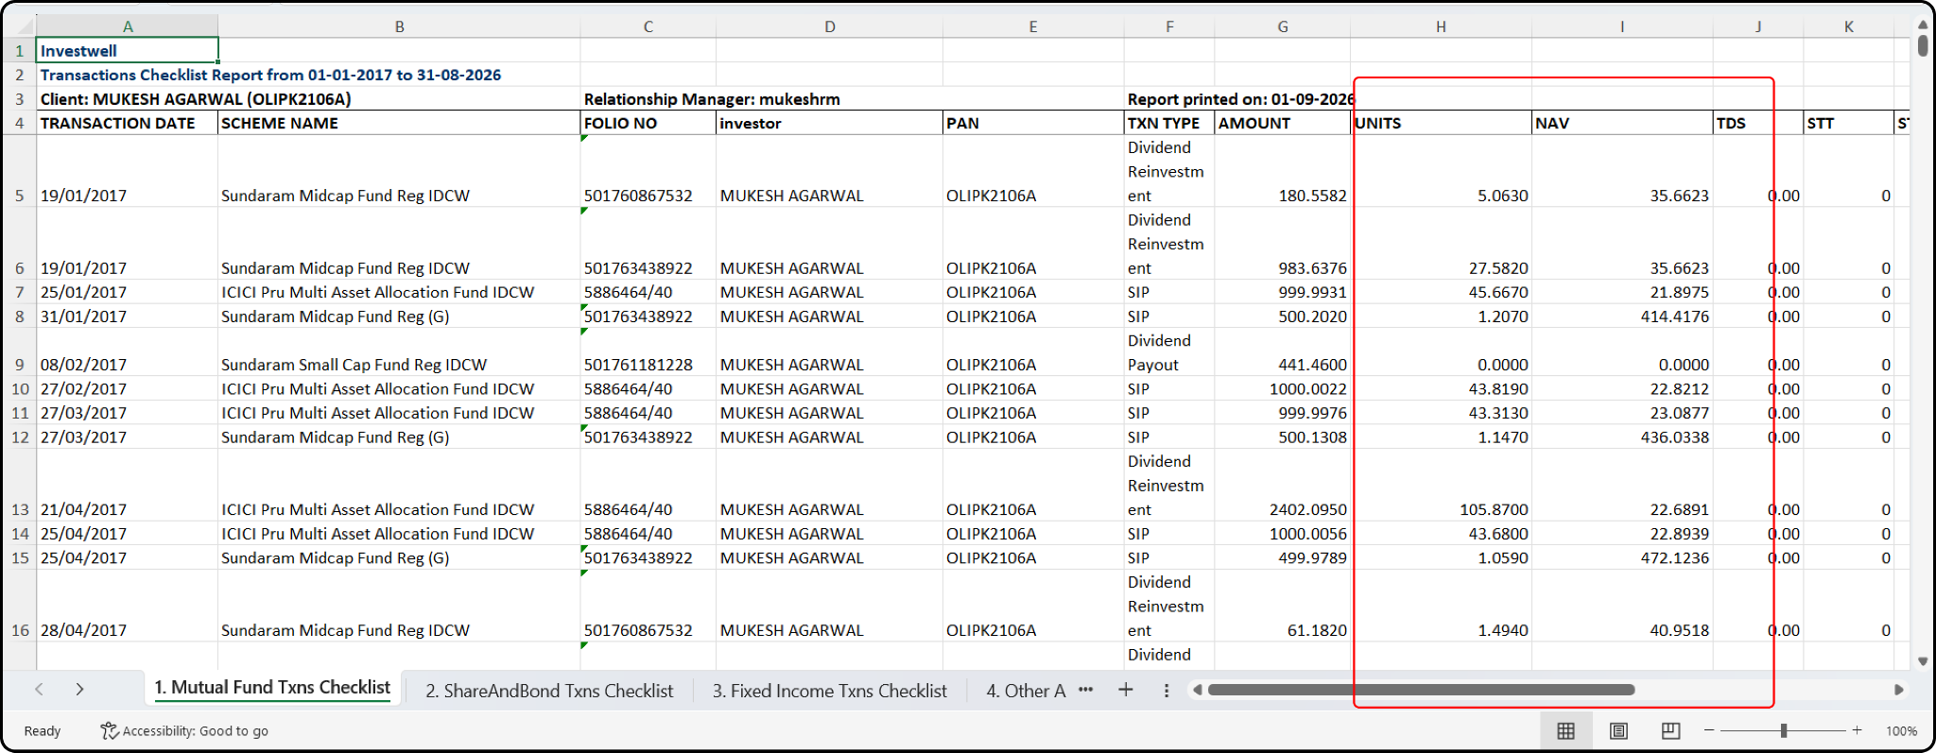Open Fixed Income Txns Checklist tab
The image size is (1936, 753).
[x=829, y=691]
